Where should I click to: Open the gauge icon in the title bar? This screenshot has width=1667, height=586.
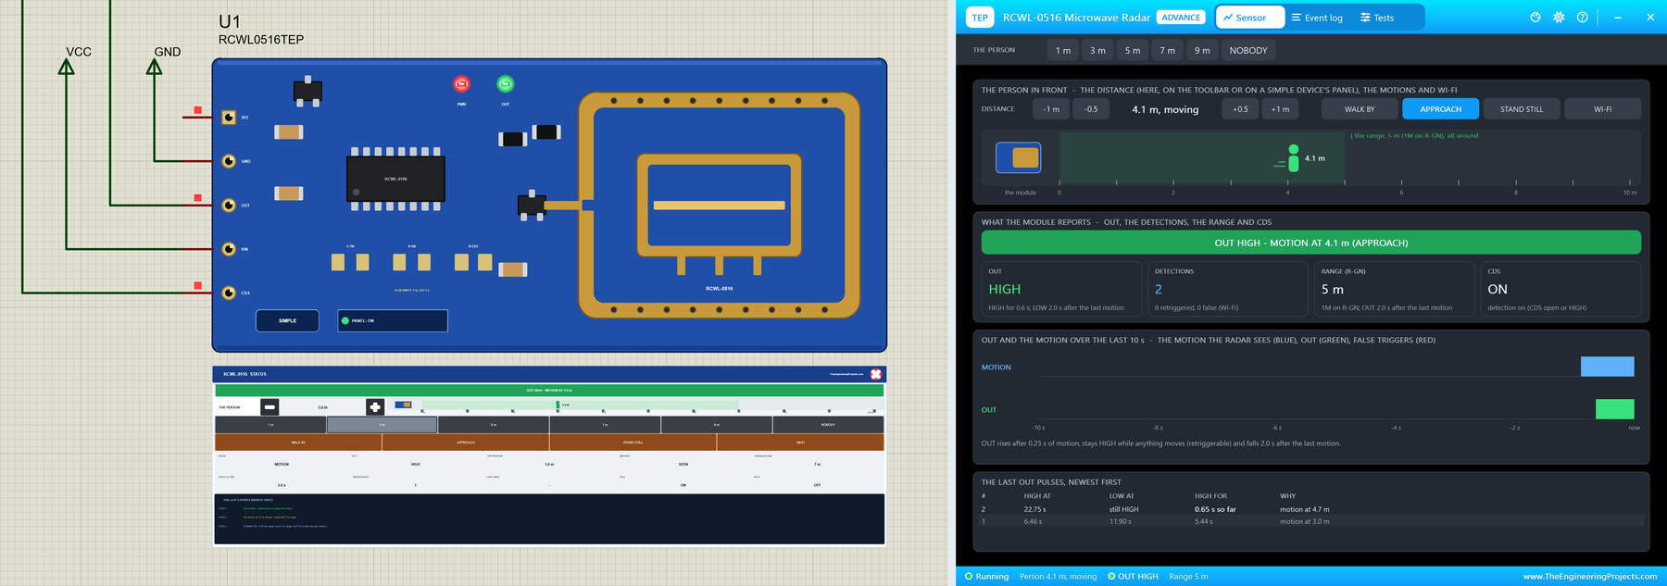point(1535,18)
